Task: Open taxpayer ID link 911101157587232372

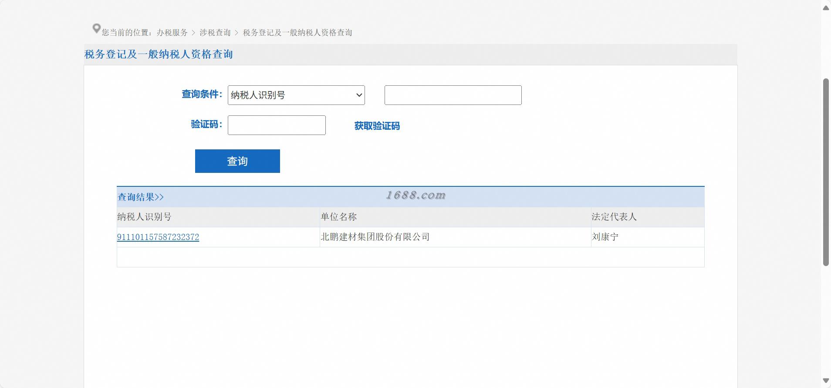Action: click(x=158, y=237)
